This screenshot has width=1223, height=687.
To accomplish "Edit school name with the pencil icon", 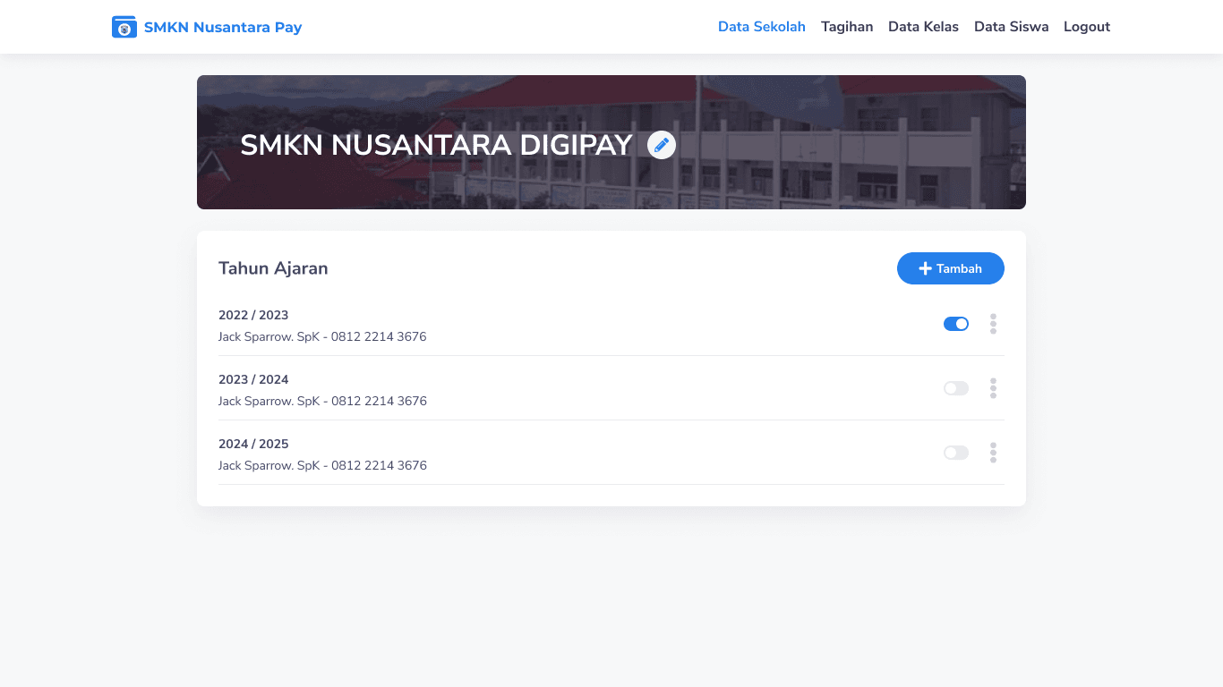I will 662,145.
